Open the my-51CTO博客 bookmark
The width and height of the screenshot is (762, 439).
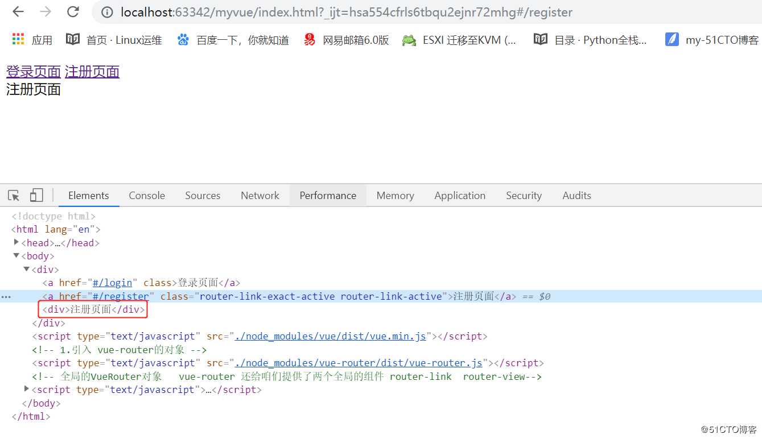coord(712,40)
